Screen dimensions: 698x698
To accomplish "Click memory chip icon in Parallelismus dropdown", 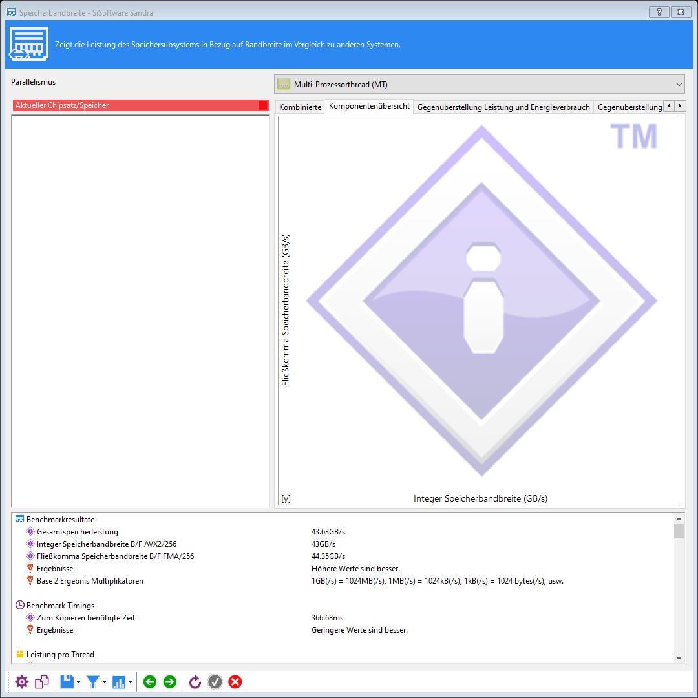I will coord(284,84).
